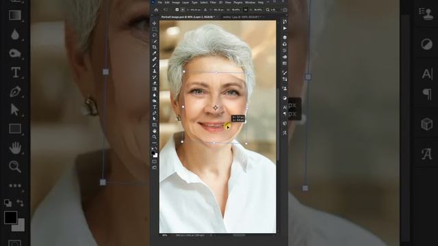Select the Move tool in center window toolbar
The image size is (438, 246).
154,23
